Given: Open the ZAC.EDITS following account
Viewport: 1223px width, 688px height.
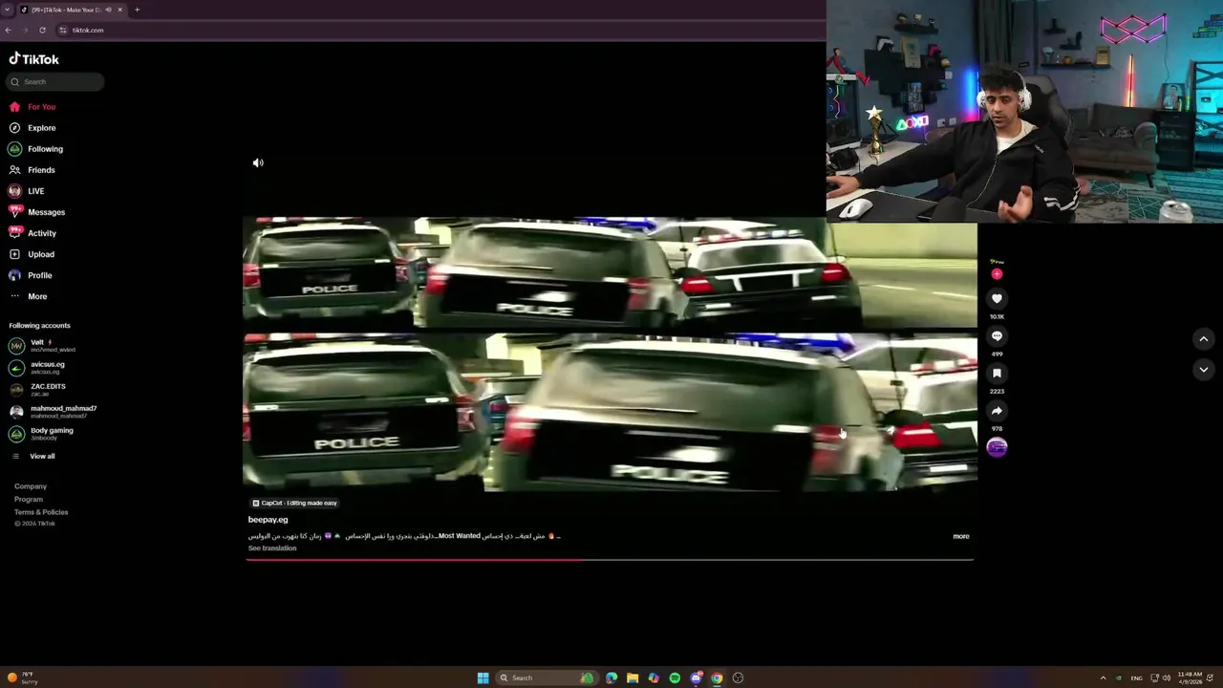Looking at the screenshot, I should (38, 389).
